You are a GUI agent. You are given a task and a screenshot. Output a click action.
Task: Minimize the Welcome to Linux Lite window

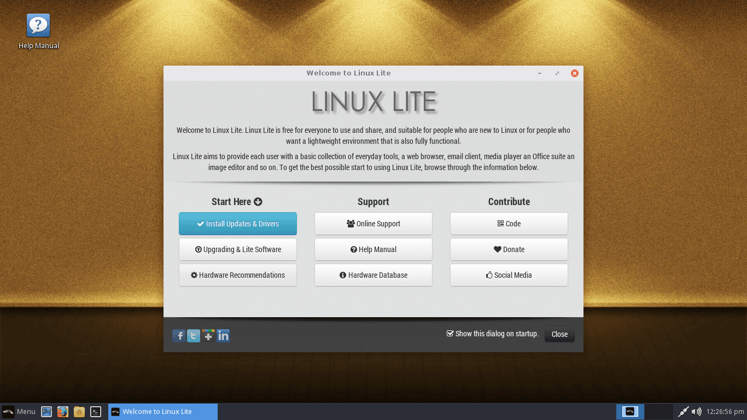point(540,73)
